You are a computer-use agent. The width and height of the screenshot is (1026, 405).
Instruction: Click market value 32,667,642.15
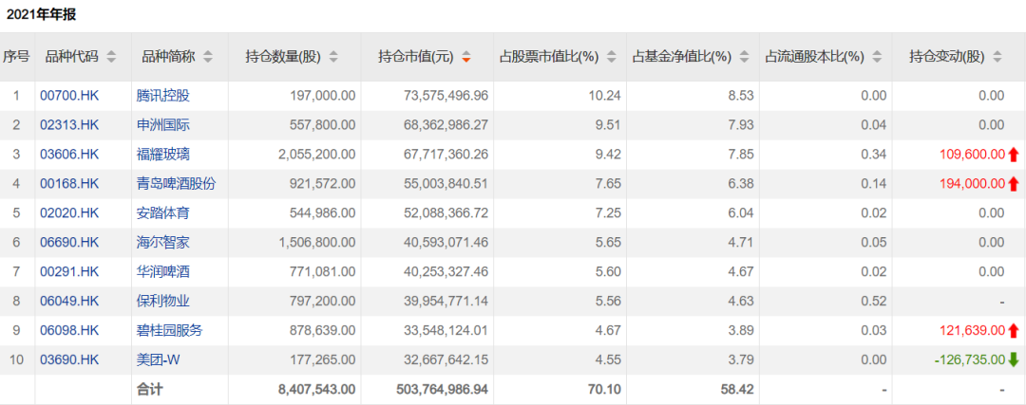446,359
